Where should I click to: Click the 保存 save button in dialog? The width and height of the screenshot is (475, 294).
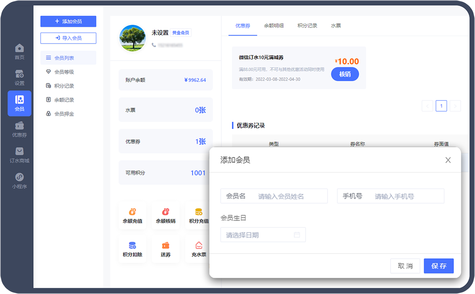pyautogui.click(x=439, y=266)
